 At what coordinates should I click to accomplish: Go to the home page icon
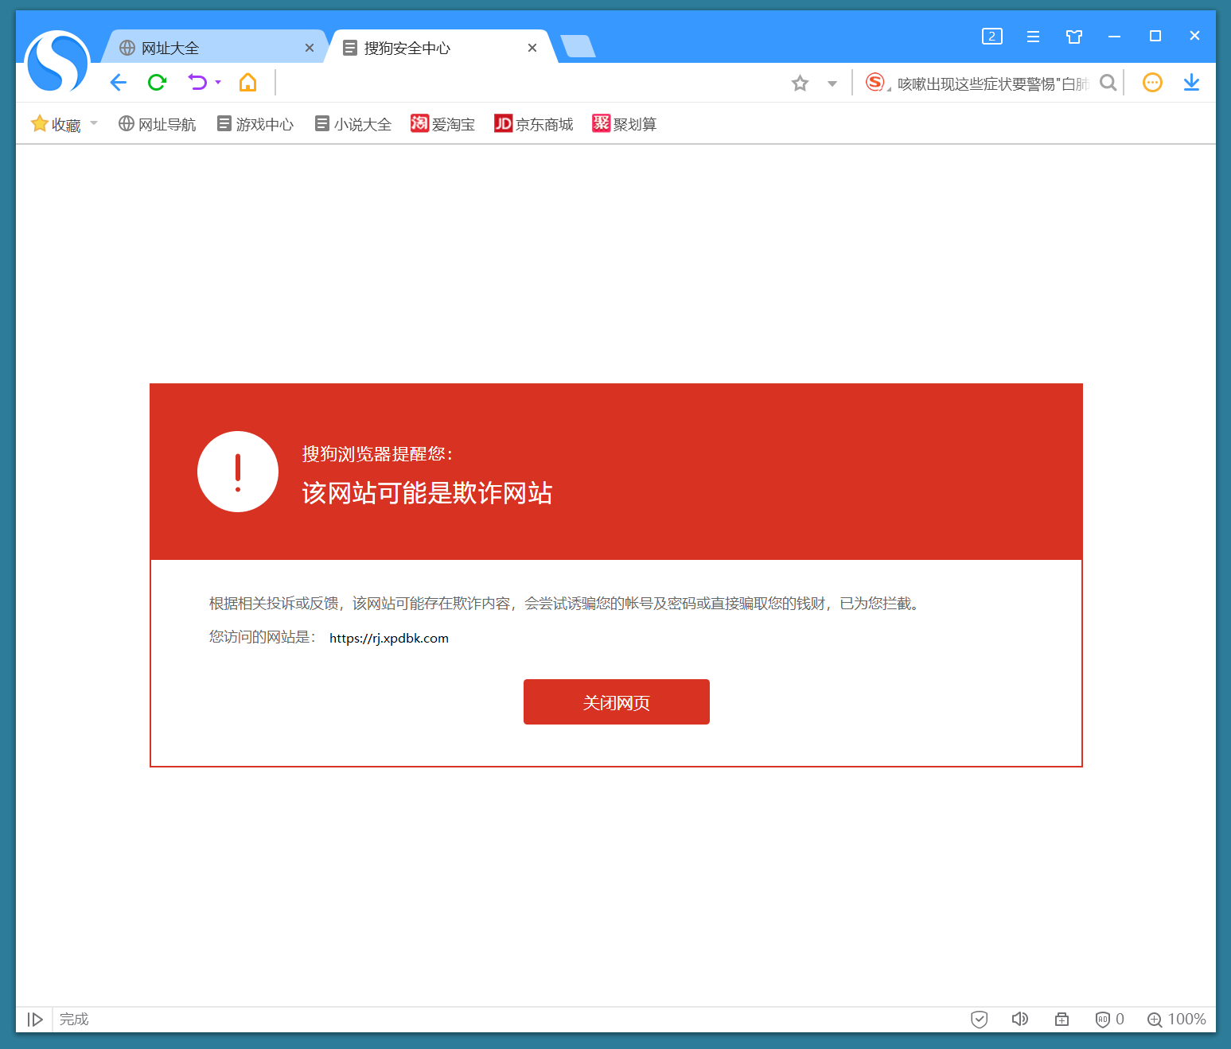(247, 82)
